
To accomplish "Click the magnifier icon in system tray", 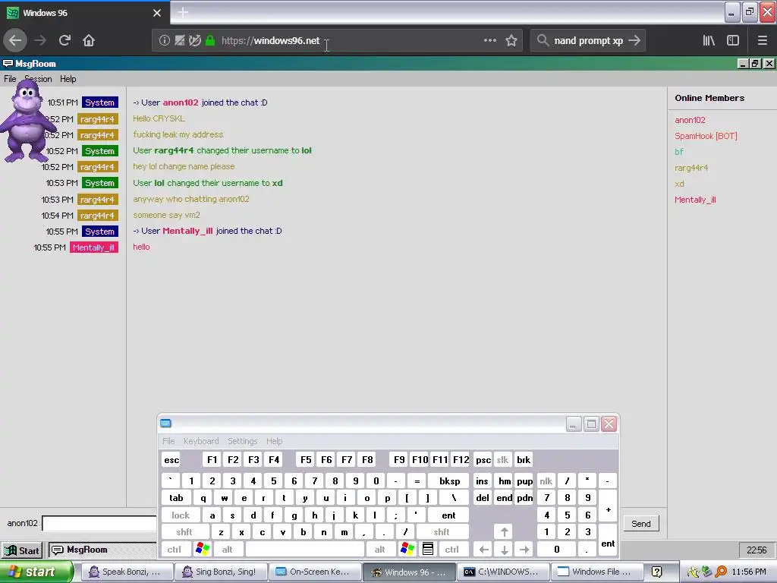I will click(721, 572).
